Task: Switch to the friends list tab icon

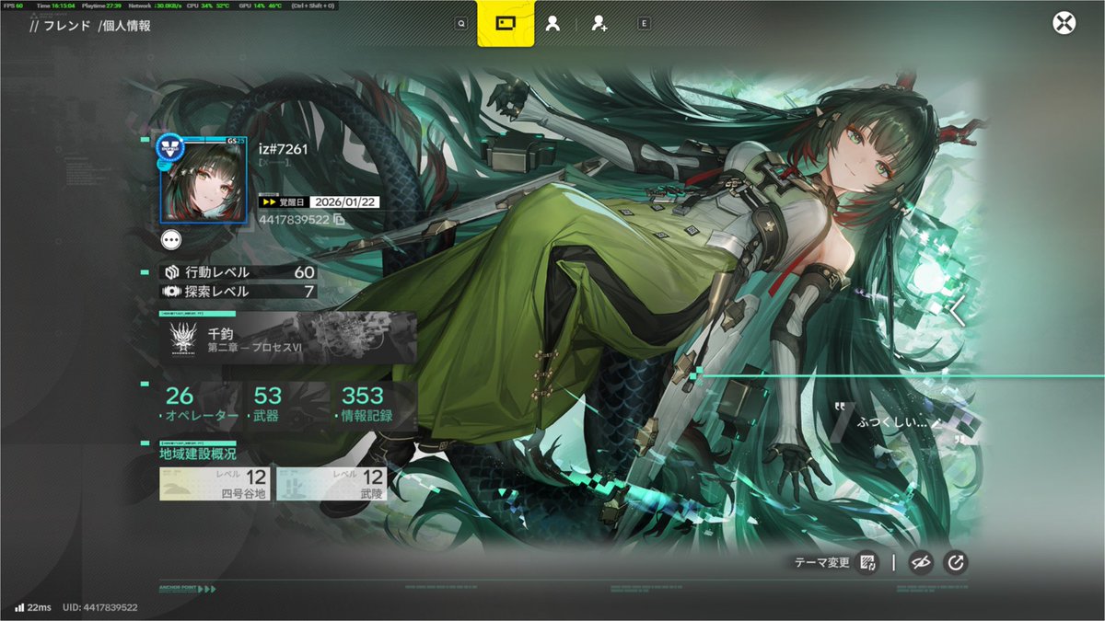Action: (x=552, y=24)
